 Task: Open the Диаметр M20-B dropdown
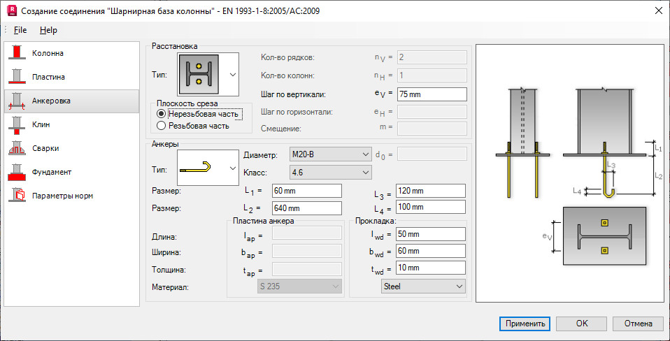330,154
